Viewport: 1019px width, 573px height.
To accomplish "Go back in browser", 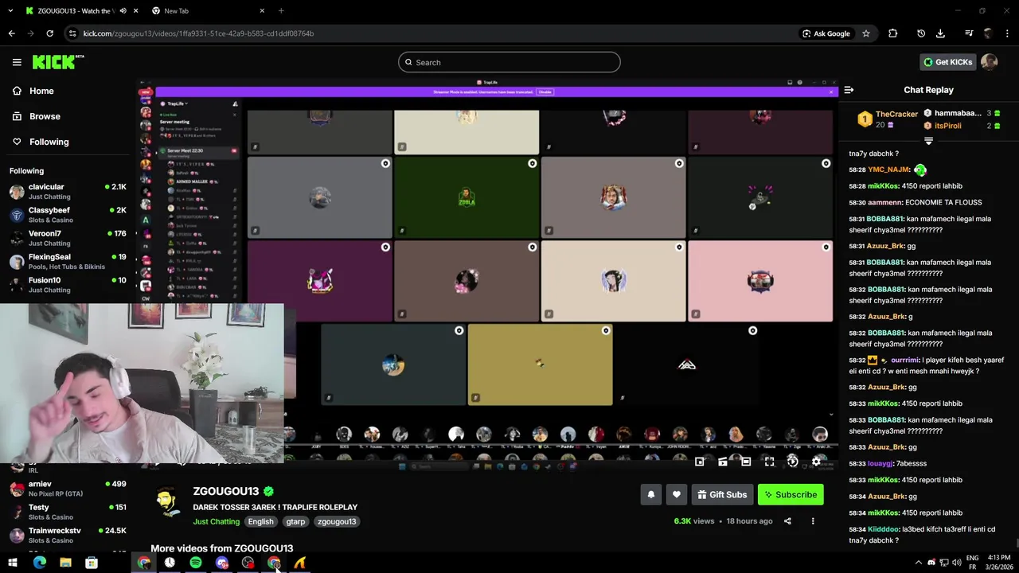I will point(11,33).
